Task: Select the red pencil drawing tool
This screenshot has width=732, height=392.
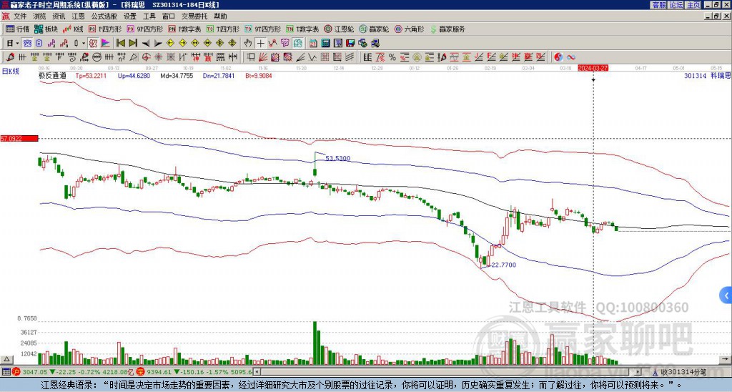Action: pos(9,57)
